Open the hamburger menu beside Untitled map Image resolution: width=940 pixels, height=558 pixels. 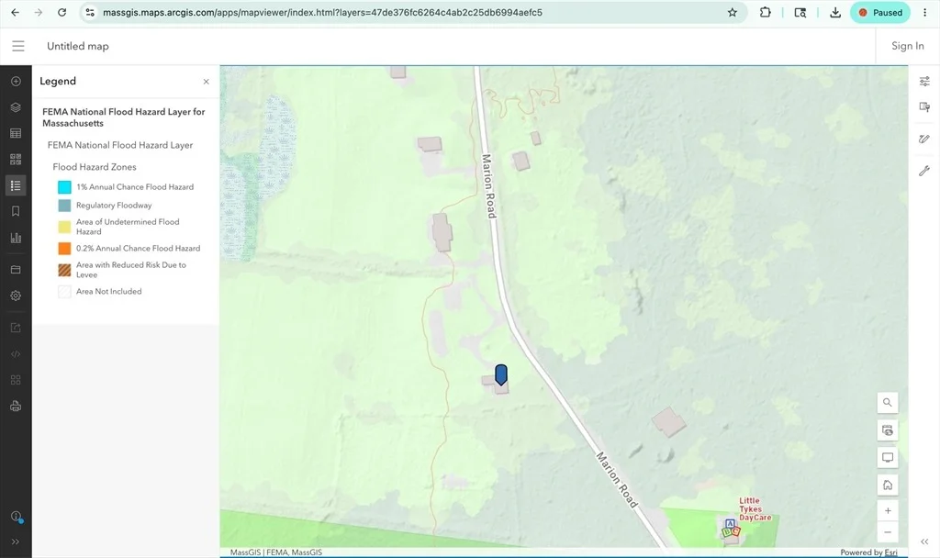pos(18,46)
